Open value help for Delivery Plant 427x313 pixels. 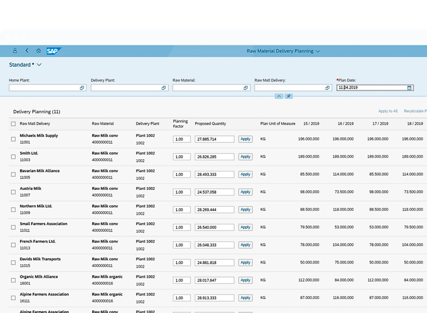point(164,88)
